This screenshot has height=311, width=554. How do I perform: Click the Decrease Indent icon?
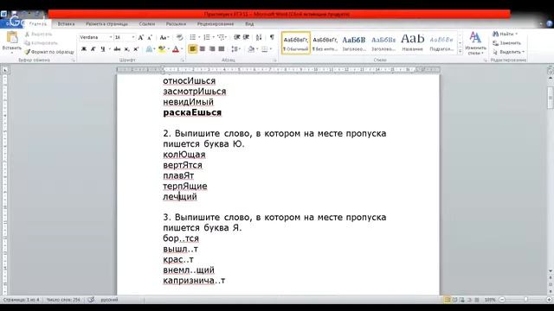point(237,37)
